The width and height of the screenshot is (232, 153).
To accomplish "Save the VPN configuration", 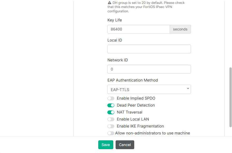I will [x=106, y=145].
